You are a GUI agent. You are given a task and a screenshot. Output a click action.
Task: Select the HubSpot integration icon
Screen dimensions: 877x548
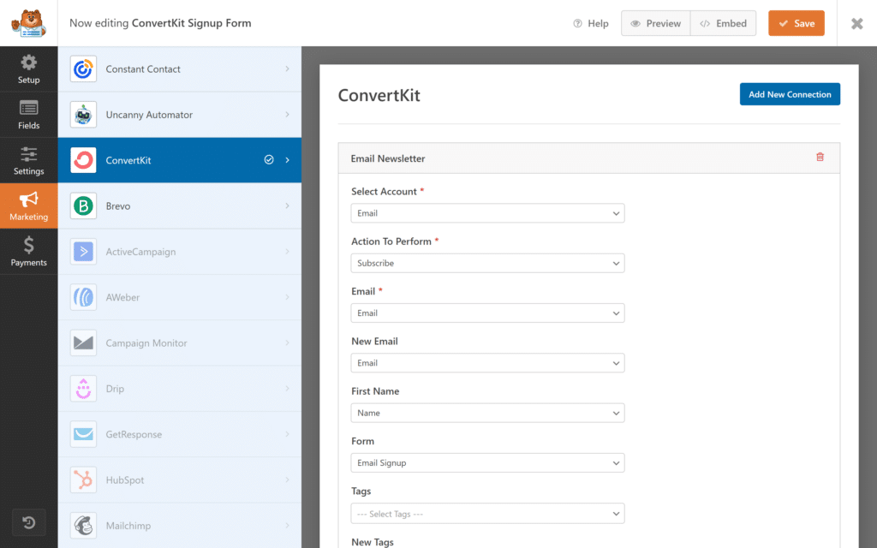[83, 479]
